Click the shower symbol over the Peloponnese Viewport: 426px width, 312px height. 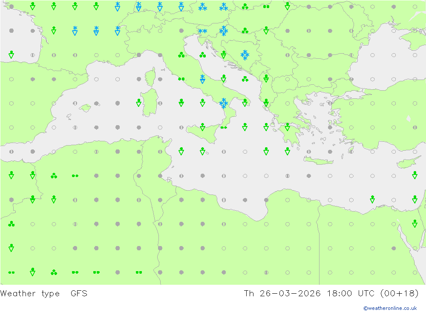[x=288, y=127]
